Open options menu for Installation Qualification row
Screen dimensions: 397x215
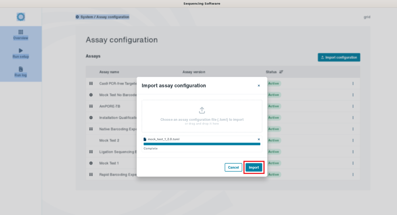coord(353,118)
